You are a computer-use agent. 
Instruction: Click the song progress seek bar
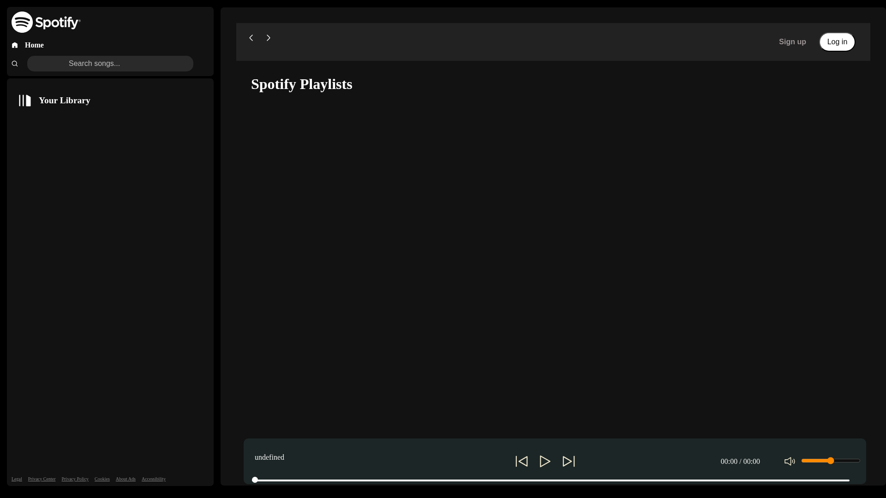point(551,480)
